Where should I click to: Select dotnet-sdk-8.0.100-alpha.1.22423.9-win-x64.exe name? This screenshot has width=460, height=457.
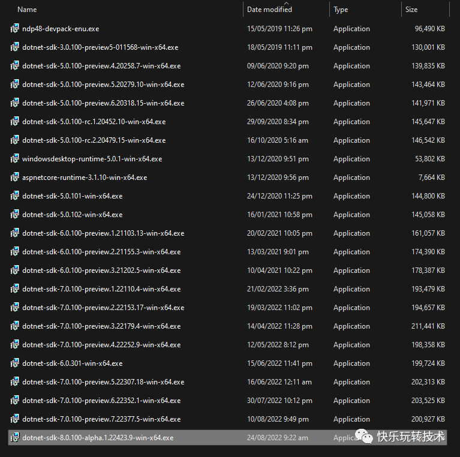click(x=98, y=438)
